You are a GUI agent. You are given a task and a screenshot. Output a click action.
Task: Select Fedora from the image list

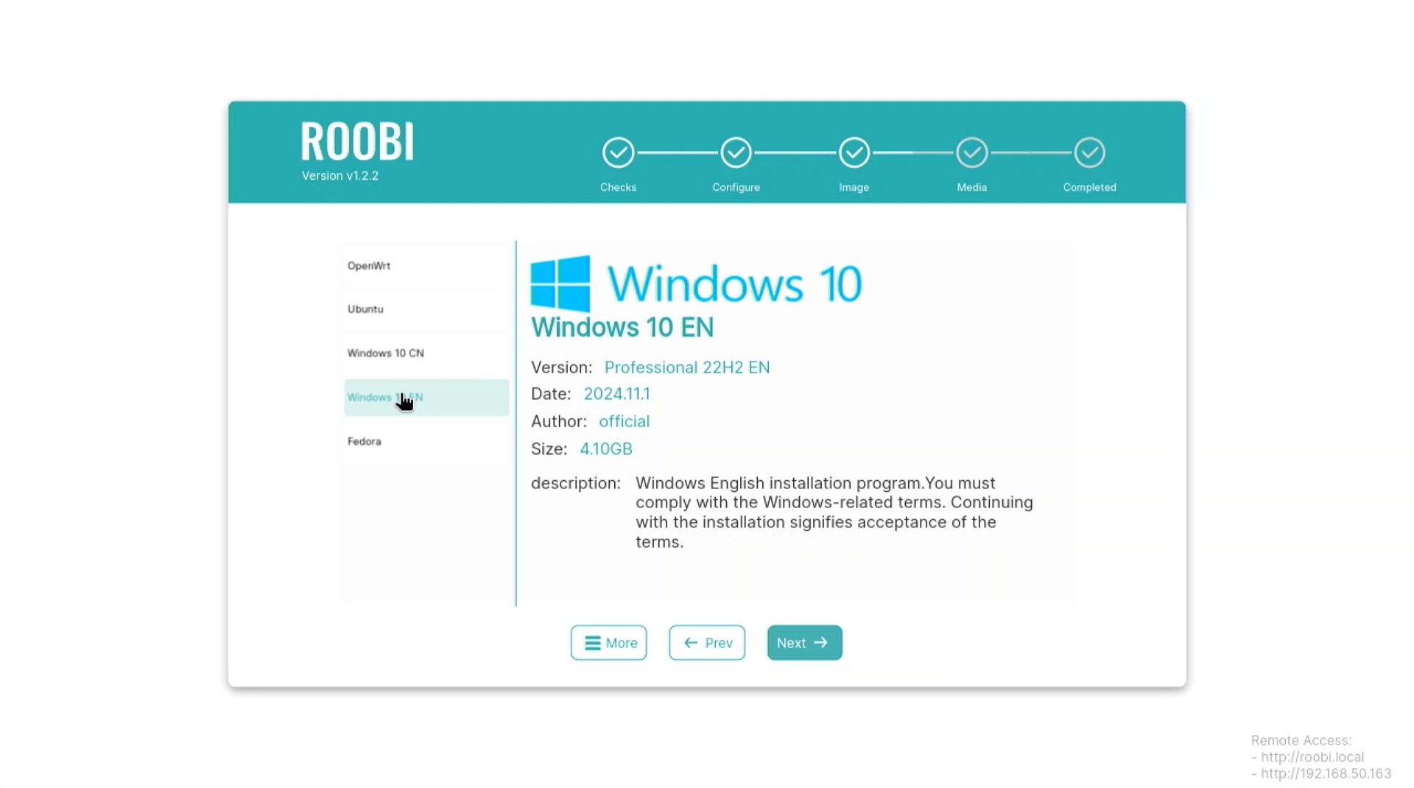click(x=426, y=442)
